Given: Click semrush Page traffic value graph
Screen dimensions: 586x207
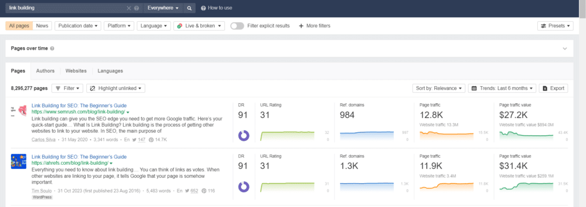Looking at the screenshot, I should (526, 136).
